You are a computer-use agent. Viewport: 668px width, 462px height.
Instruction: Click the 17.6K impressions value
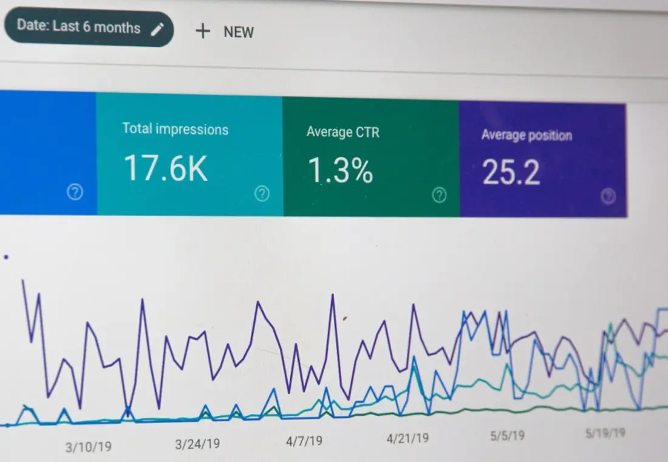[166, 168]
